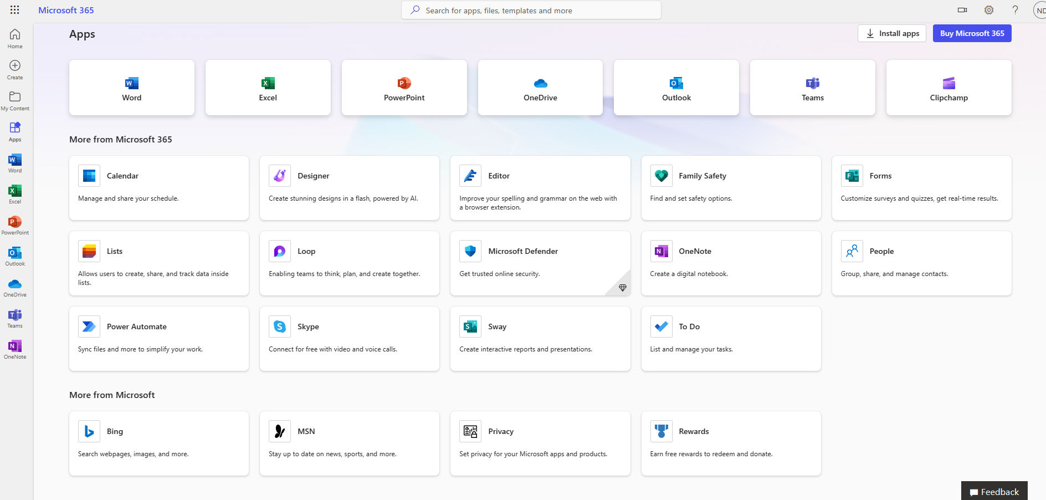Open the Calendar card title
Viewport: 1046px width, 500px height.
[x=122, y=176]
